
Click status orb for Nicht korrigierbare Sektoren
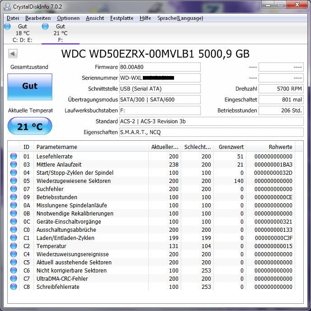pos(14,270)
